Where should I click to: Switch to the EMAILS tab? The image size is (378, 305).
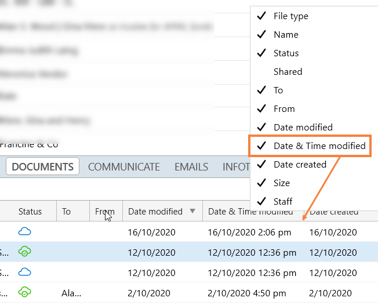tap(191, 167)
